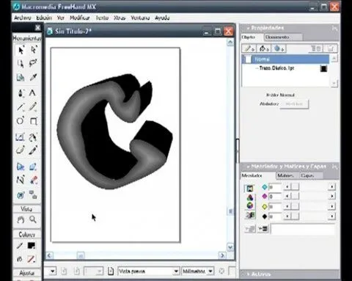Click the no-fill swatch under Colores

pos(32,259)
